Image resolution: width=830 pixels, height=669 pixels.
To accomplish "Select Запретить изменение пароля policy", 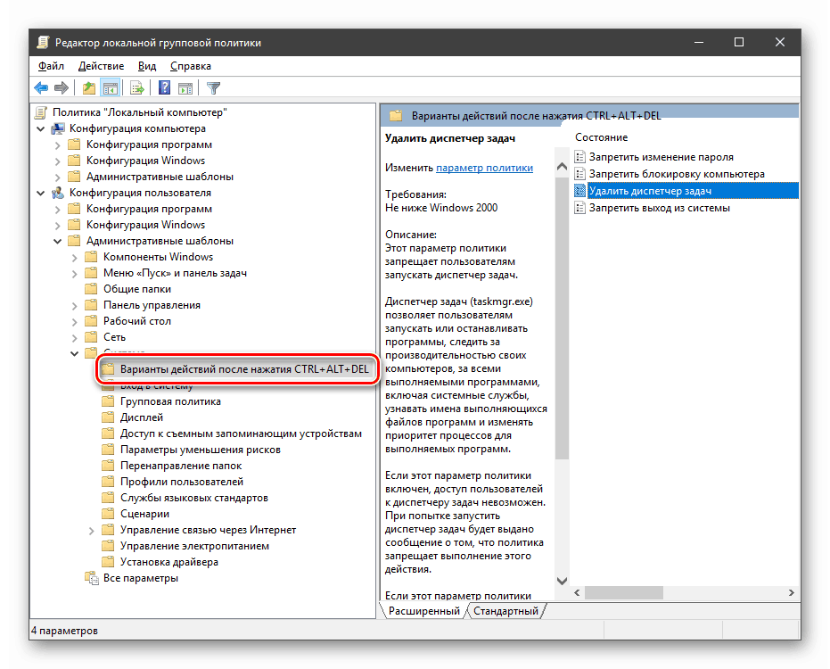I will (x=661, y=157).
